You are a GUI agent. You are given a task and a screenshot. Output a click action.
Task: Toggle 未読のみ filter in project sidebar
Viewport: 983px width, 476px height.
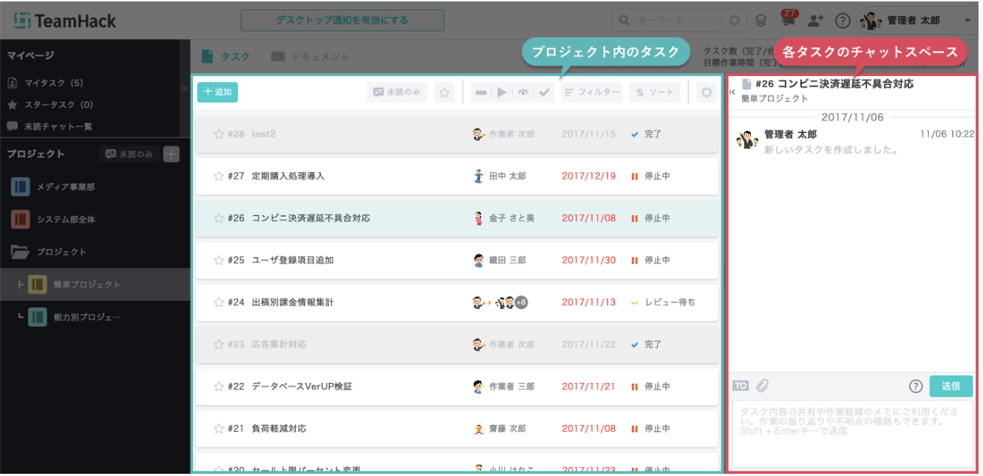pos(129,154)
